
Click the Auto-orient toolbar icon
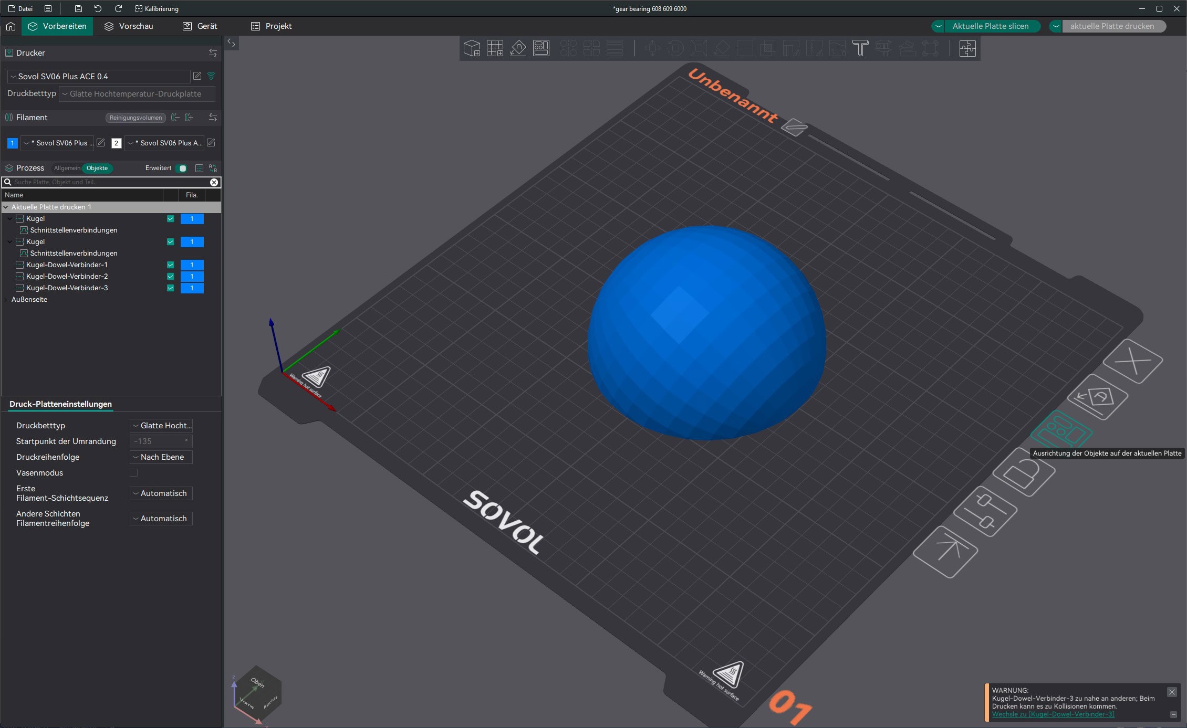click(518, 48)
